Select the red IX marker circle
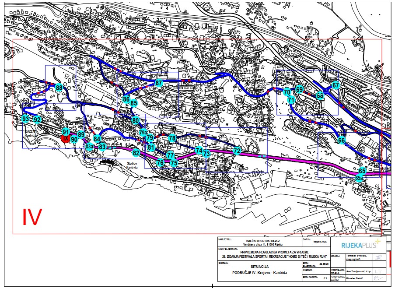Viewport: 395px width, 288px height. (x=65, y=138)
